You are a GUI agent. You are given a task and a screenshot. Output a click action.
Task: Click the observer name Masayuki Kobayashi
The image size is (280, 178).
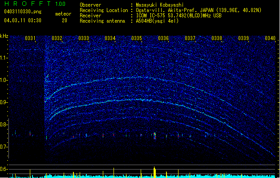pos(160,5)
